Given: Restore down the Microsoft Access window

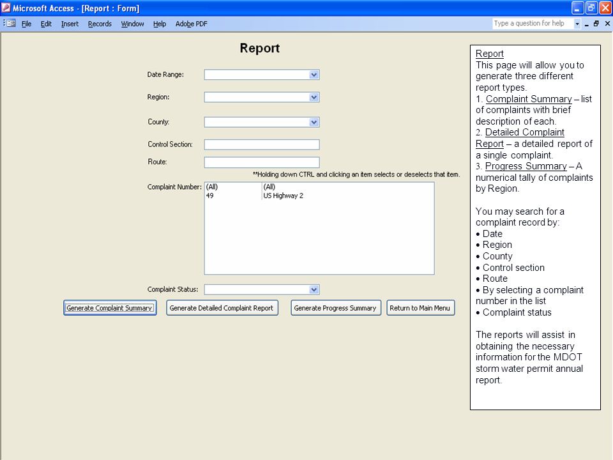Looking at the screenshot, I should coord(591,8).
